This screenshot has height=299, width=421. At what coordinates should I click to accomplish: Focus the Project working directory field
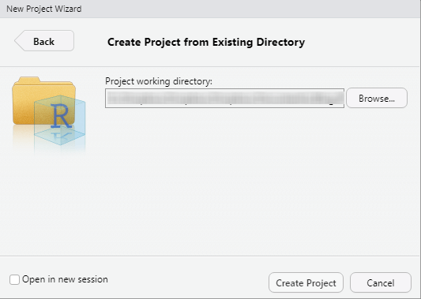click(224, 98)
